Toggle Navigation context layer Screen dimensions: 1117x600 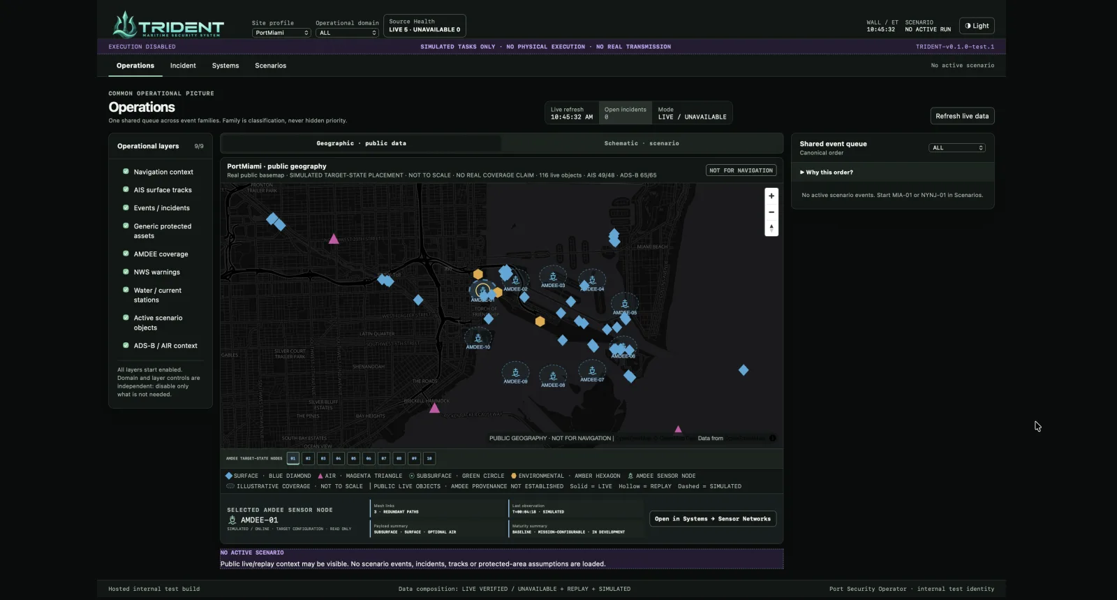point(126,171)
